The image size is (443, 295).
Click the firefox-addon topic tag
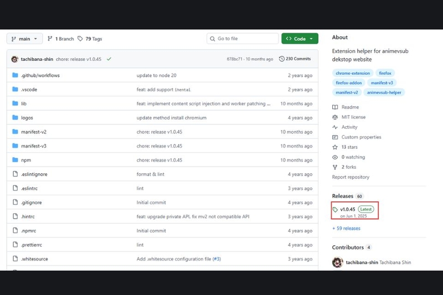(349, 82)
